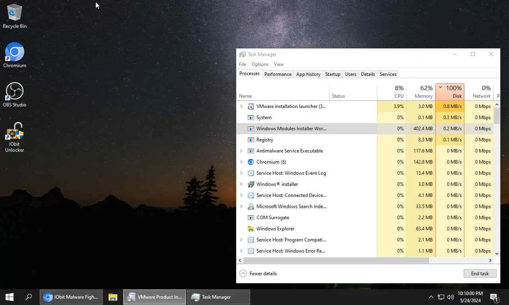Click the scroll right arrow of process list
The image size is (509, 305).
[490, 261]
